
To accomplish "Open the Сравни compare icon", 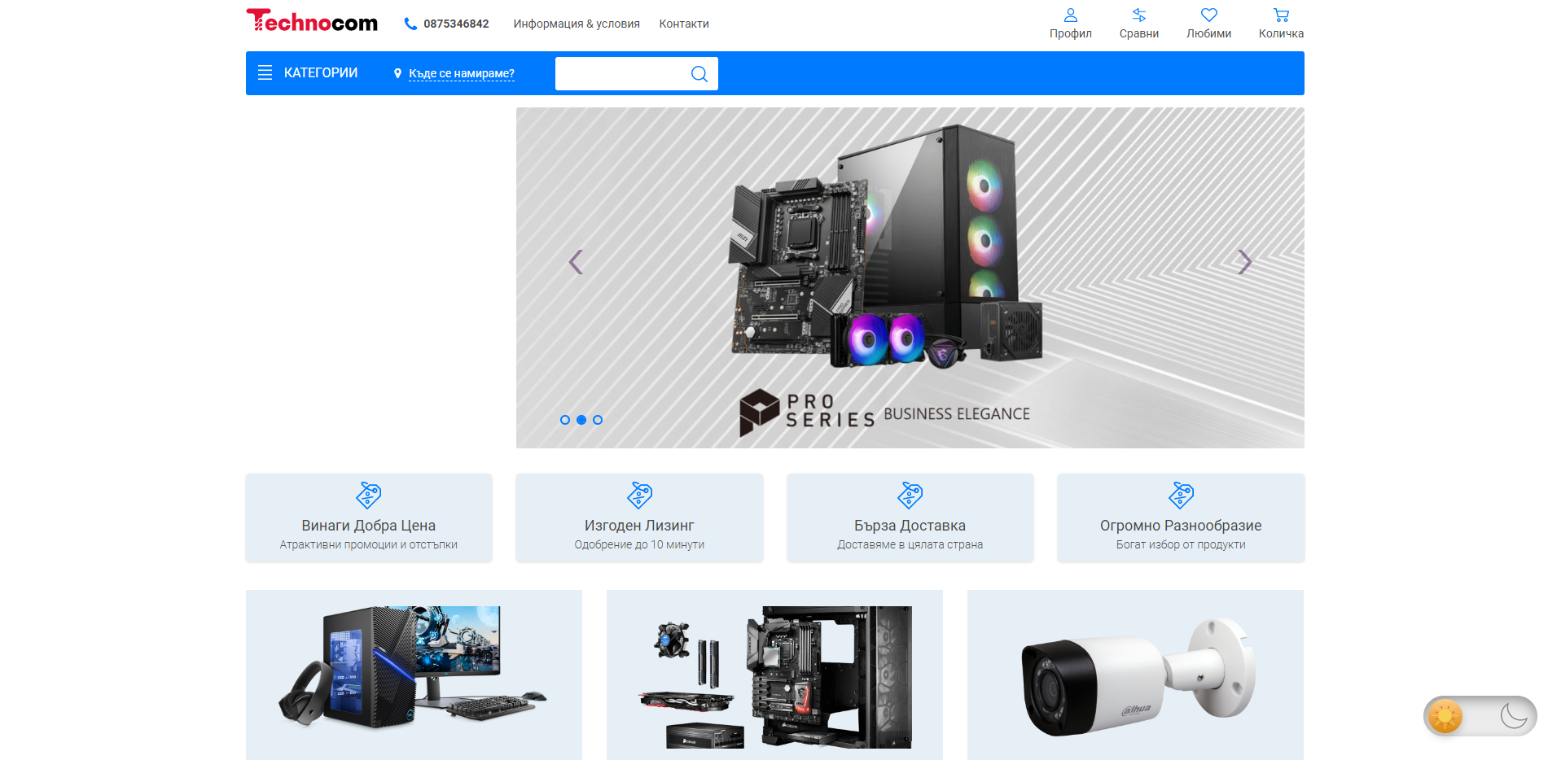I will pos(1138,15).
